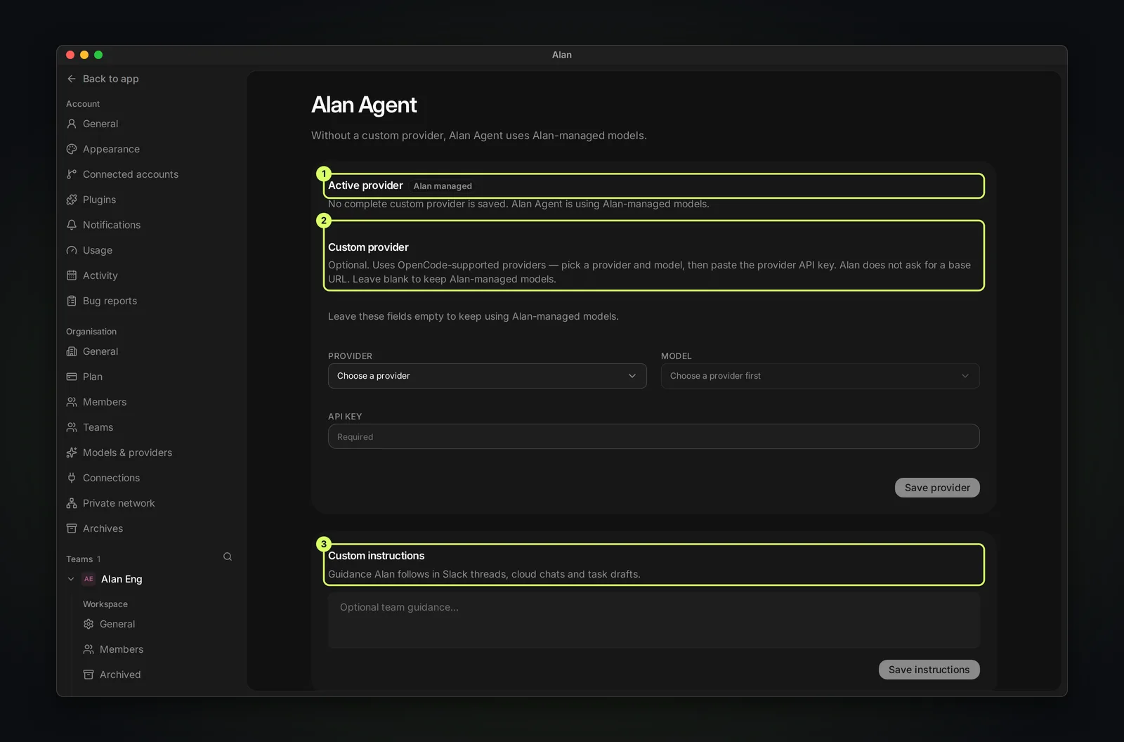This screenshot has width=1124, height=742.
Task: Click the Save instructions button
Action: pos(929,670)
